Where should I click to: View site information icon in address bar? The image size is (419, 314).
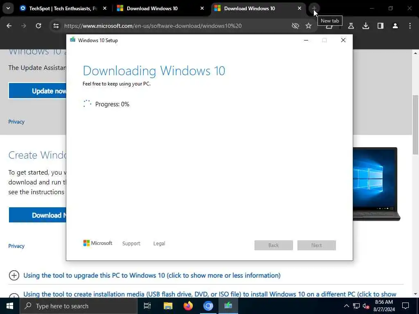pos(56,26)
